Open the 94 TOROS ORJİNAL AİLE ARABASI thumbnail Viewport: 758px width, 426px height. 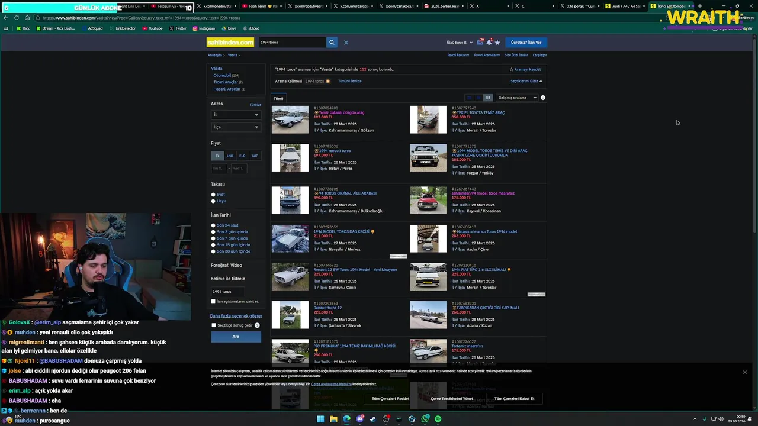[x=290, y=200]
